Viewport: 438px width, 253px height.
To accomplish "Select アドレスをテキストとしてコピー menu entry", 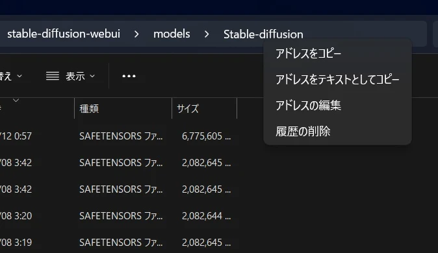I will [337, 80].
